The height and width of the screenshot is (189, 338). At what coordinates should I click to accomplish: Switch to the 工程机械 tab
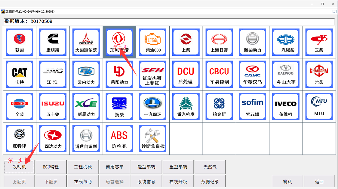83,167
